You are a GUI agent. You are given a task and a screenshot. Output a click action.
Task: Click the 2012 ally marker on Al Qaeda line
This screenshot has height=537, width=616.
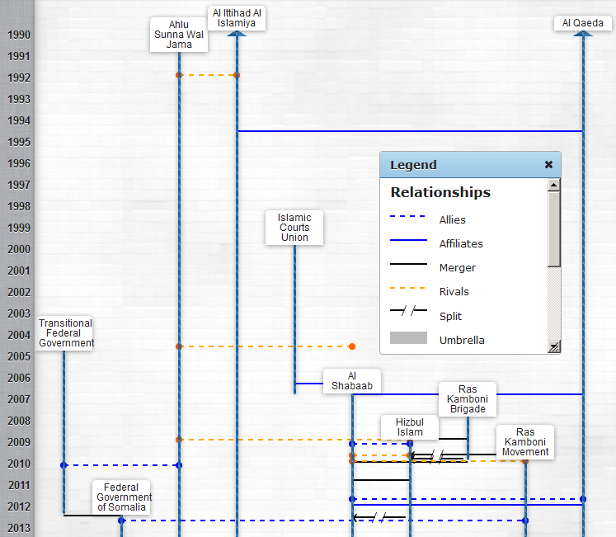click(x=583, y=499)
